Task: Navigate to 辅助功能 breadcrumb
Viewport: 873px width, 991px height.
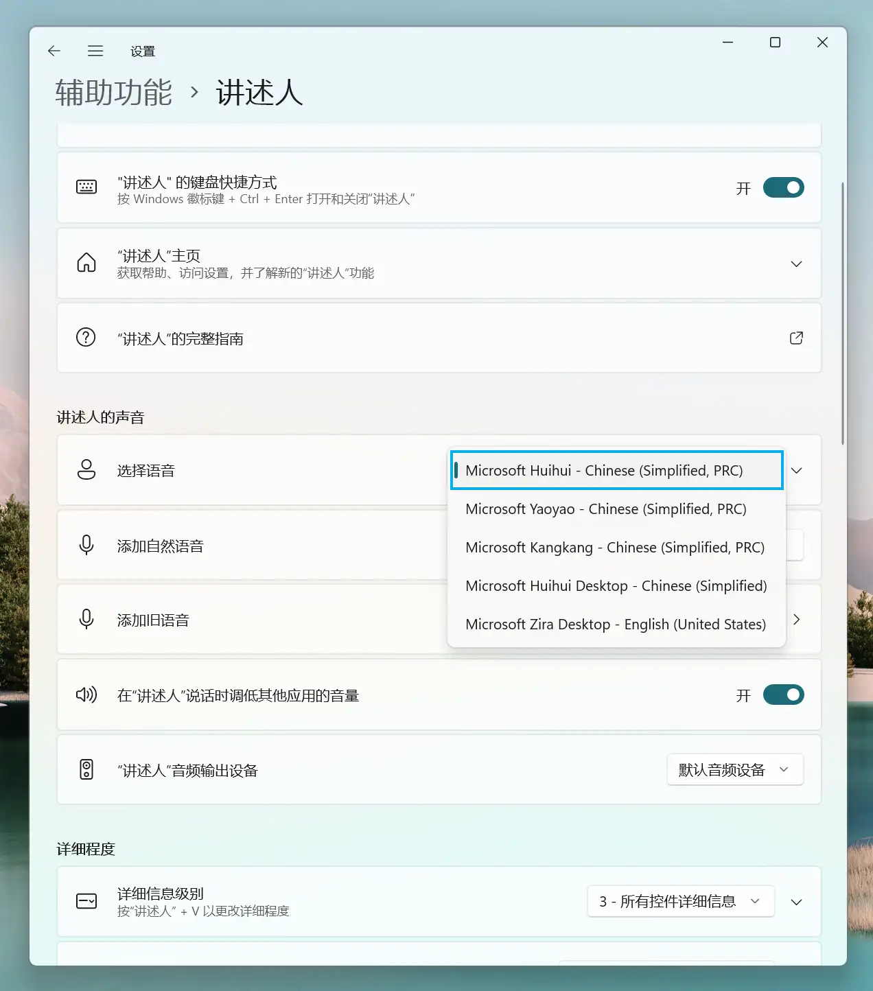Action: (114, 93)
